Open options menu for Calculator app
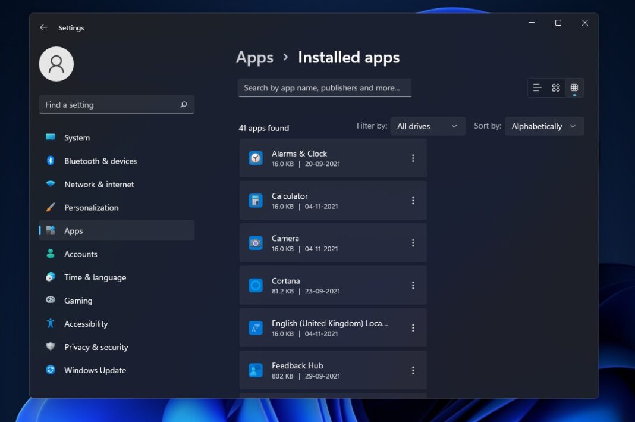Viewport: 635px width, 422px height. tap(413, 201)
